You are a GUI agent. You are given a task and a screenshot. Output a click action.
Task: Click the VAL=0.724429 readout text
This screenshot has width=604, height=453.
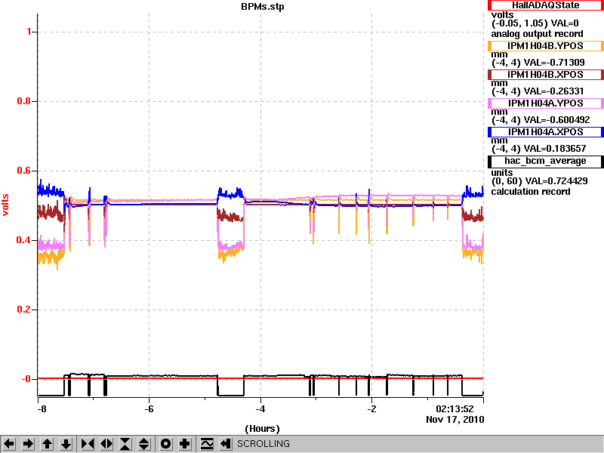(x=556, y=181)
